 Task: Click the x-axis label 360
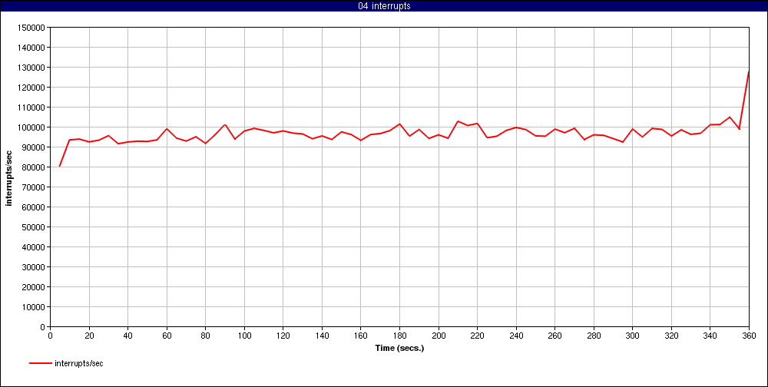click(x=749, y=336)
